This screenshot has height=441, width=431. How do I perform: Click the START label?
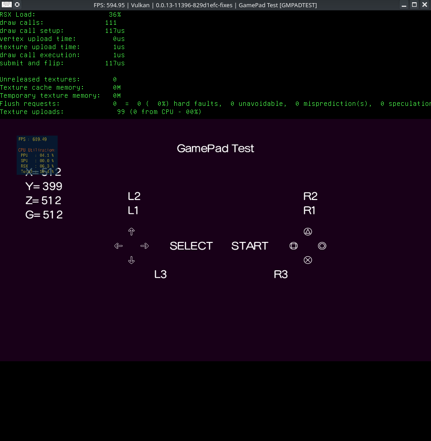click(x=250, y=246)
